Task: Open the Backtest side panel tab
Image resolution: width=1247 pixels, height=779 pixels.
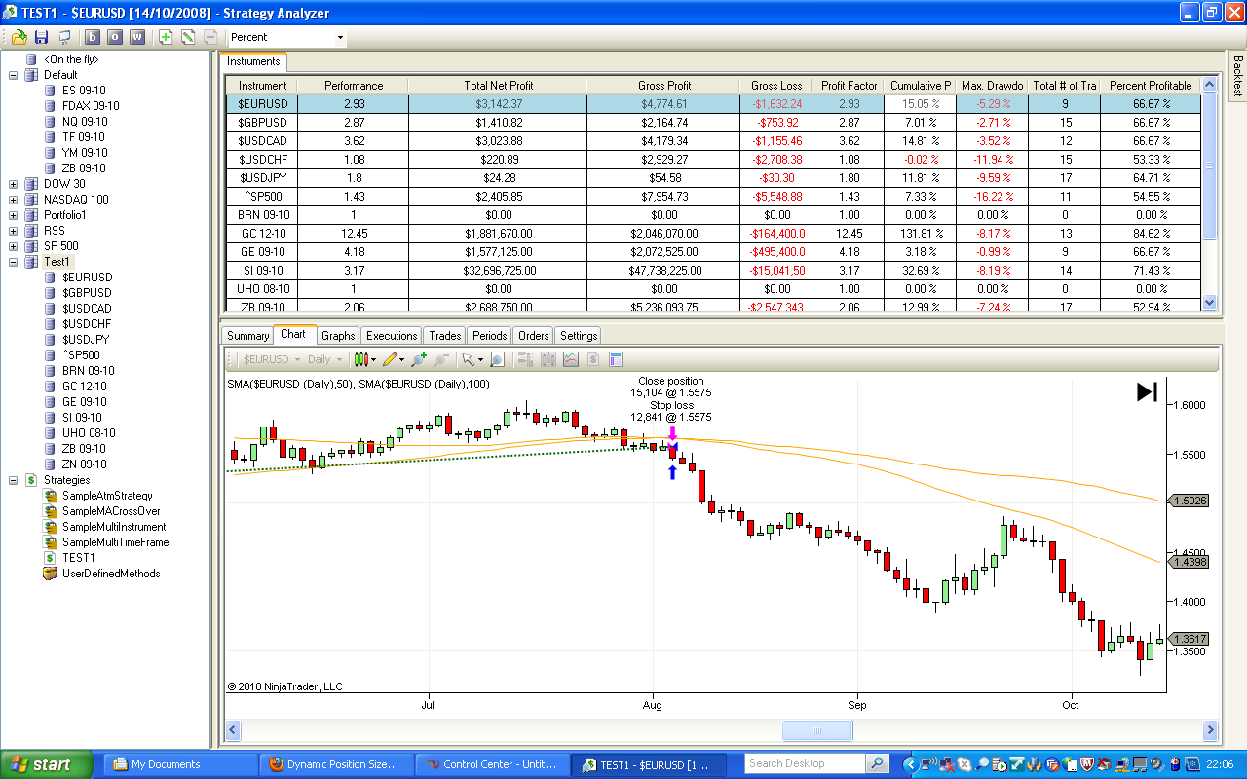Action: click(1237, 76)
